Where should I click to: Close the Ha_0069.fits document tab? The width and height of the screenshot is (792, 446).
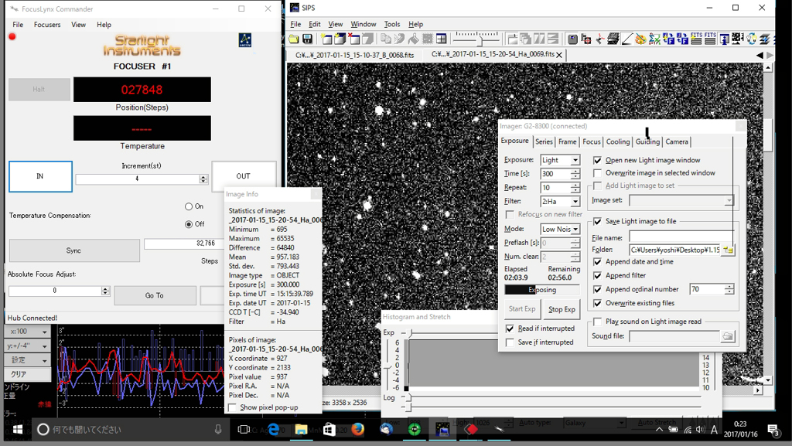tap(559, 55)
